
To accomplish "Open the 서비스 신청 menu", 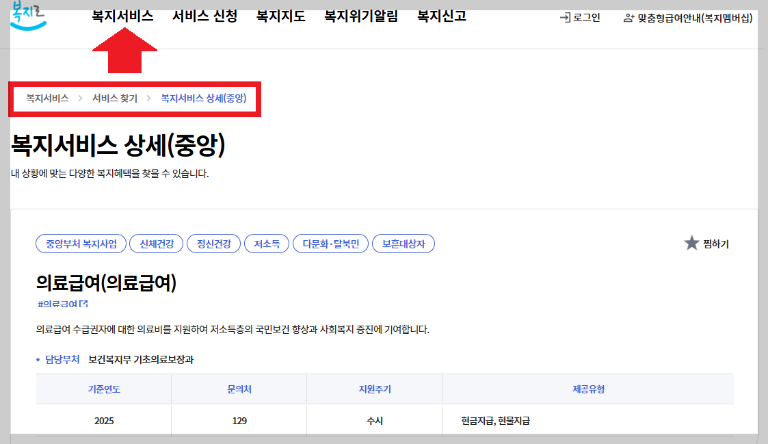I will click(204, 16).
